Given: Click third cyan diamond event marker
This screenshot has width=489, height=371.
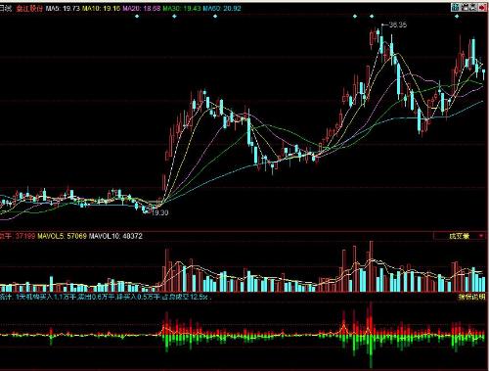Looking at the screenshot, I should (x=215, y=16).
